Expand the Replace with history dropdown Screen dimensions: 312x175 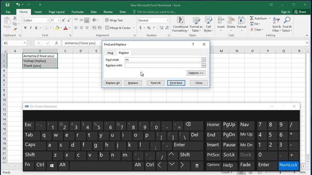coord(203,66)
